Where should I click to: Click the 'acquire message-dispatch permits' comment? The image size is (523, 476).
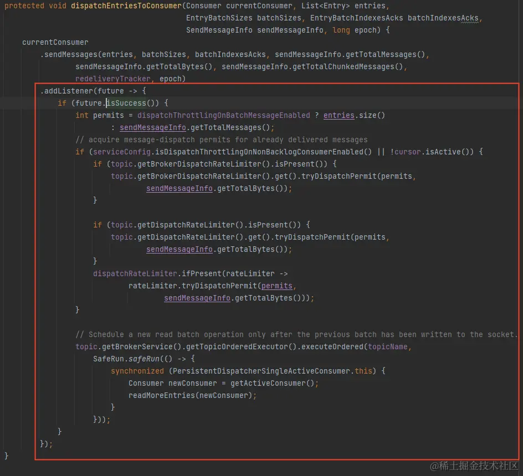tap(221, 139)
